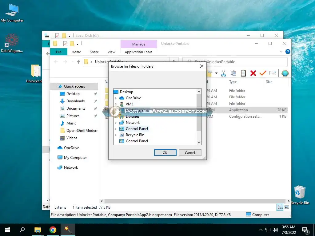Open the File tab
The height and width of the screenshot is (236, 315).
coord(59,52)
